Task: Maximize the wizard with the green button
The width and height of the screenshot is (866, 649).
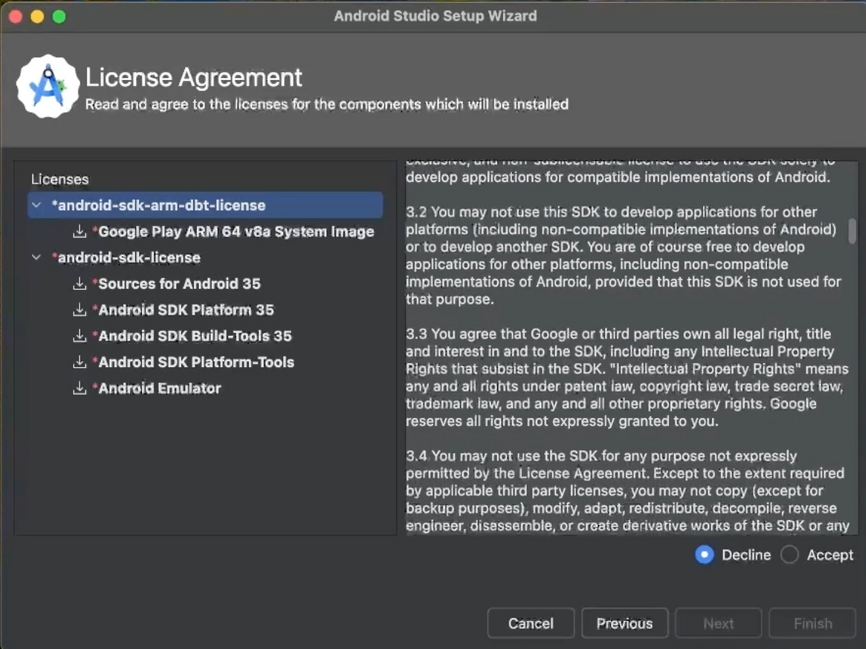Action: click(60, 16)
